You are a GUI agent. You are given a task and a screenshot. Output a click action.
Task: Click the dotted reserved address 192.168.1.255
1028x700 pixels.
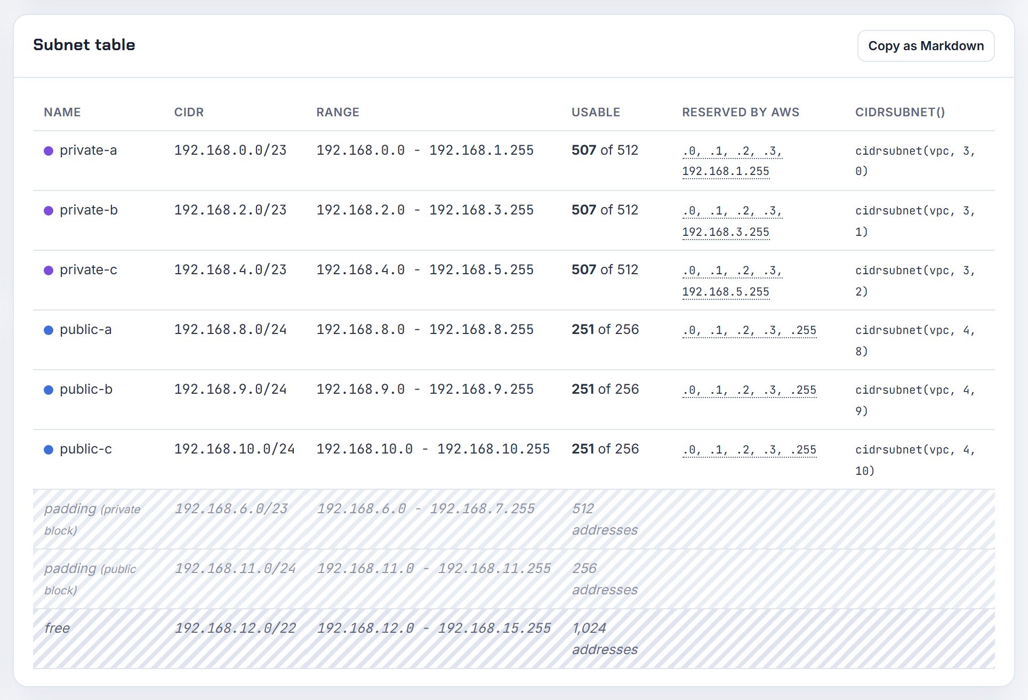726,172
